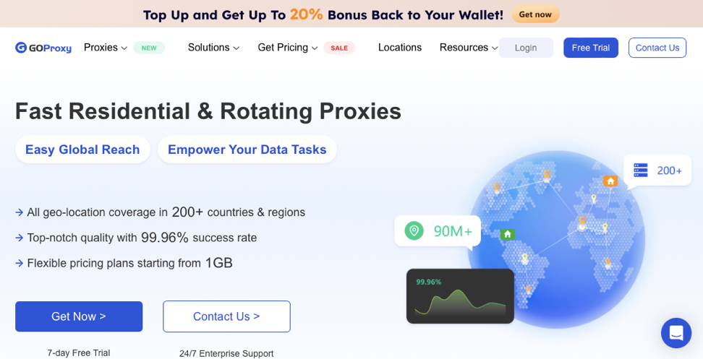Click Get now in top banner
Image resolution: width=703 pixels, height=359 pixels.
tap(535, 14)
